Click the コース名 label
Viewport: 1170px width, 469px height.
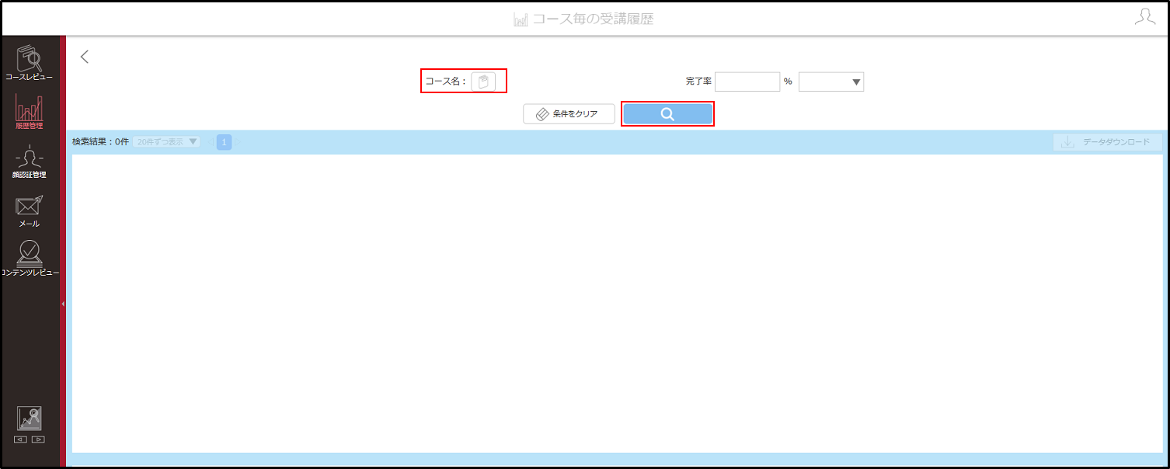(x=446, y=82)
